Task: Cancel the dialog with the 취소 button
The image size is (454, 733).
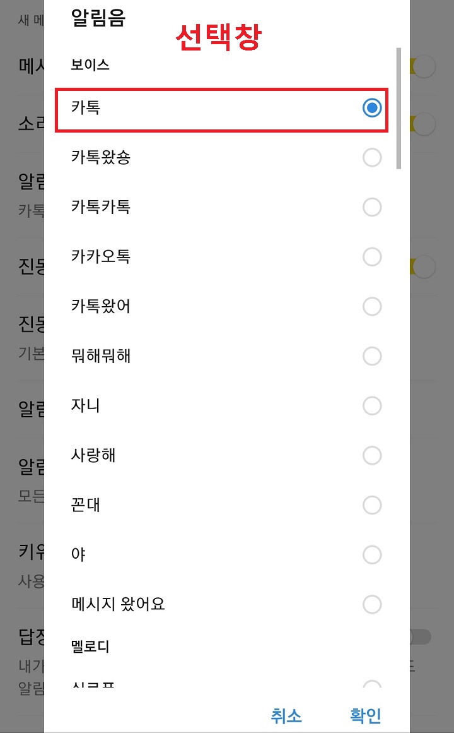Action: pyautogui.click(x=287, y=716)
